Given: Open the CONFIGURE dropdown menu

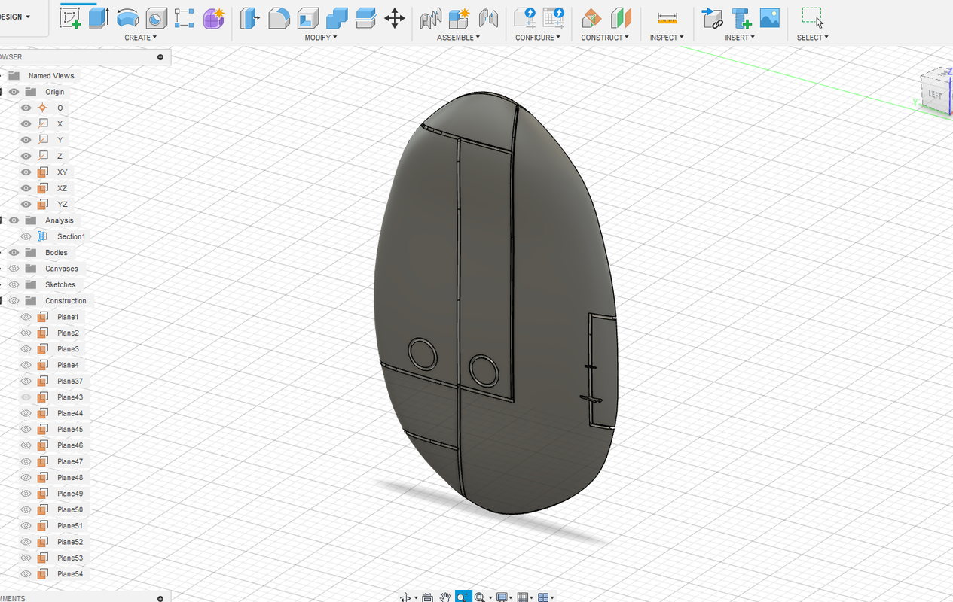Looking at the screenshot, I should click(538, 37).
